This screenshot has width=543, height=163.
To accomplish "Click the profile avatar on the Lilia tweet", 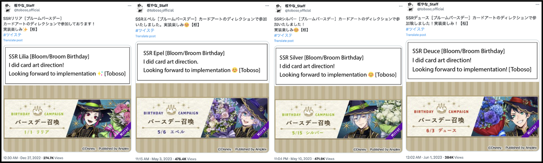I will pos(7,8).
